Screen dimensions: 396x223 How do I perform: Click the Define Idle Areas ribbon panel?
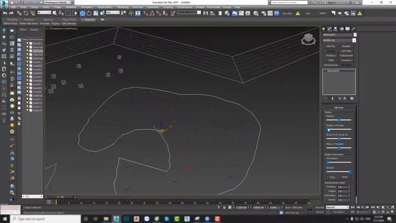[x=28, y=24]
